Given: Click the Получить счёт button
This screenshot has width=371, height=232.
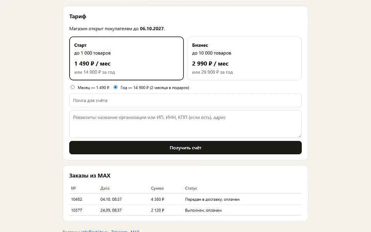Looking at the screenshot, I should 185,148.
